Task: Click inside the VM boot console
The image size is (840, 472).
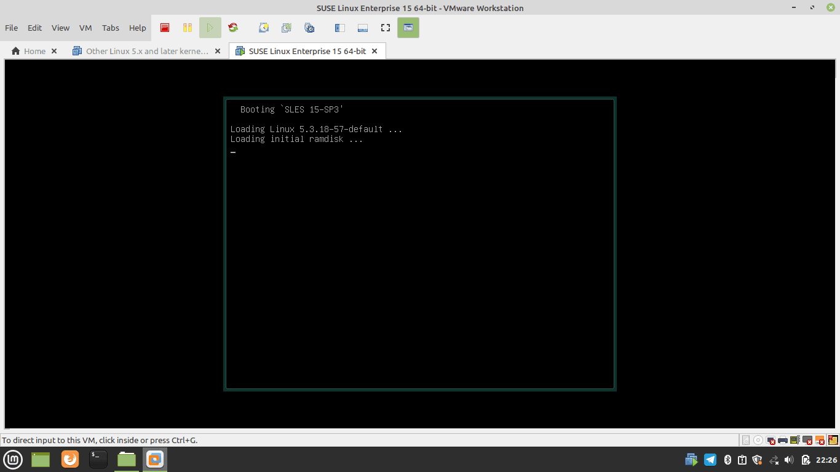Action: (420, 244)
